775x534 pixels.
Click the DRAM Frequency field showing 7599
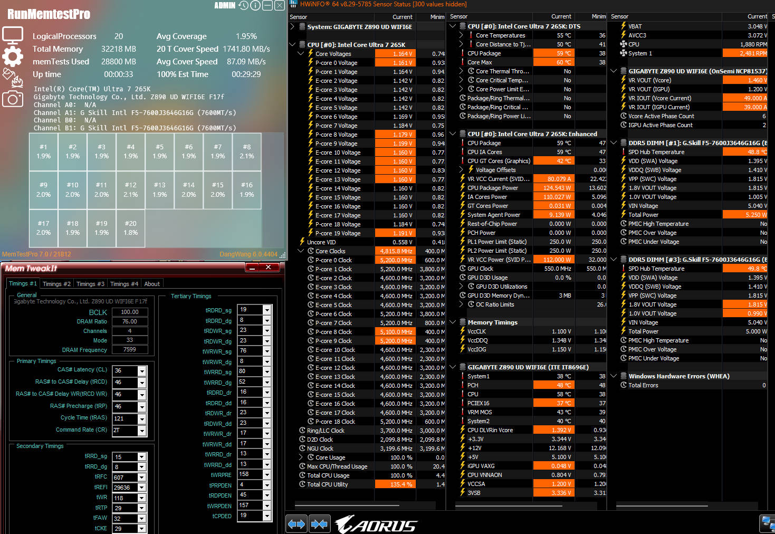tap(130, 350)
